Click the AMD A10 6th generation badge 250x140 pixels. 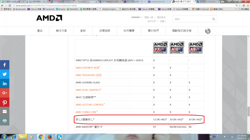click(177, 48)
